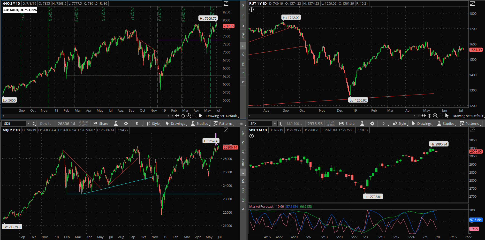The height and width of the screenshot is (240, 485).
Task: Toggle the TS side panel on the /NQ chart
Action: (x=243, y=16)
